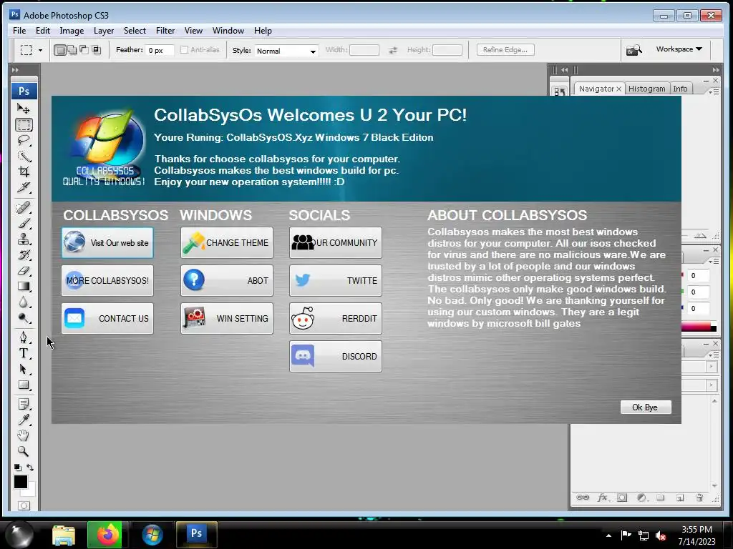Select the Eyedropper tool
Screen dimensions: 733x549
(24, 420)
